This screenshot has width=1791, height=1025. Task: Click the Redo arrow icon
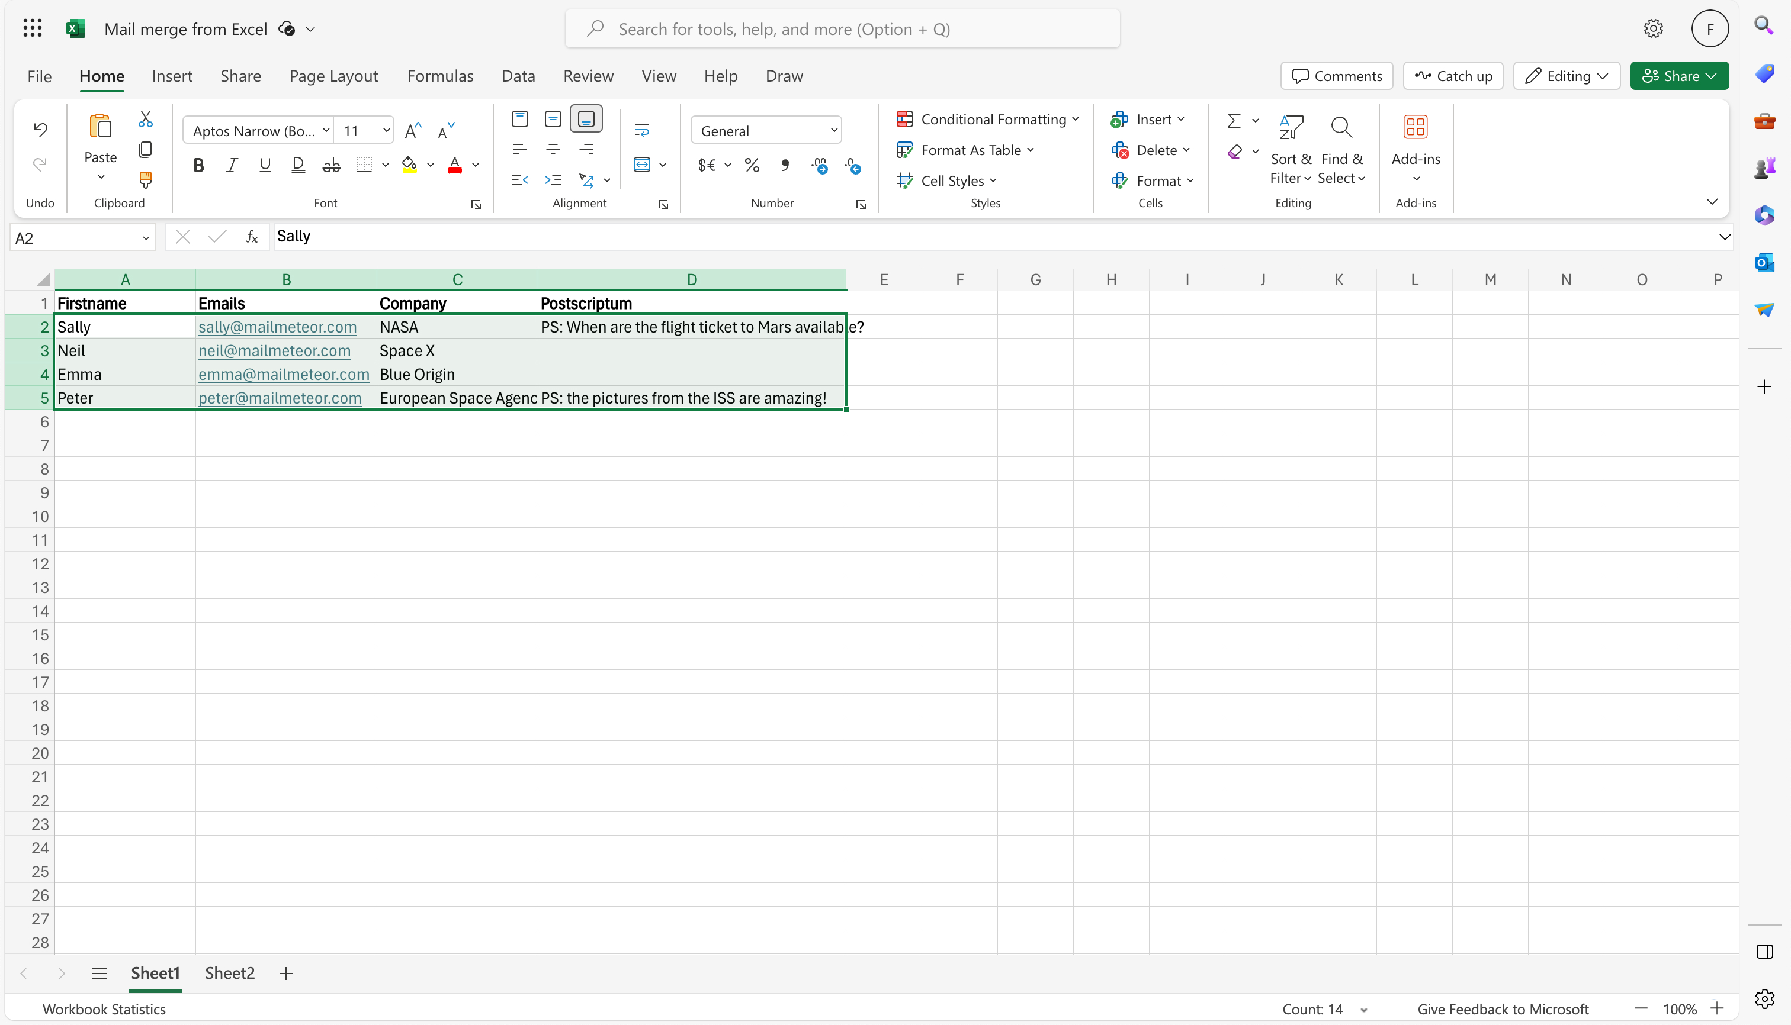(x=40, y=165)
